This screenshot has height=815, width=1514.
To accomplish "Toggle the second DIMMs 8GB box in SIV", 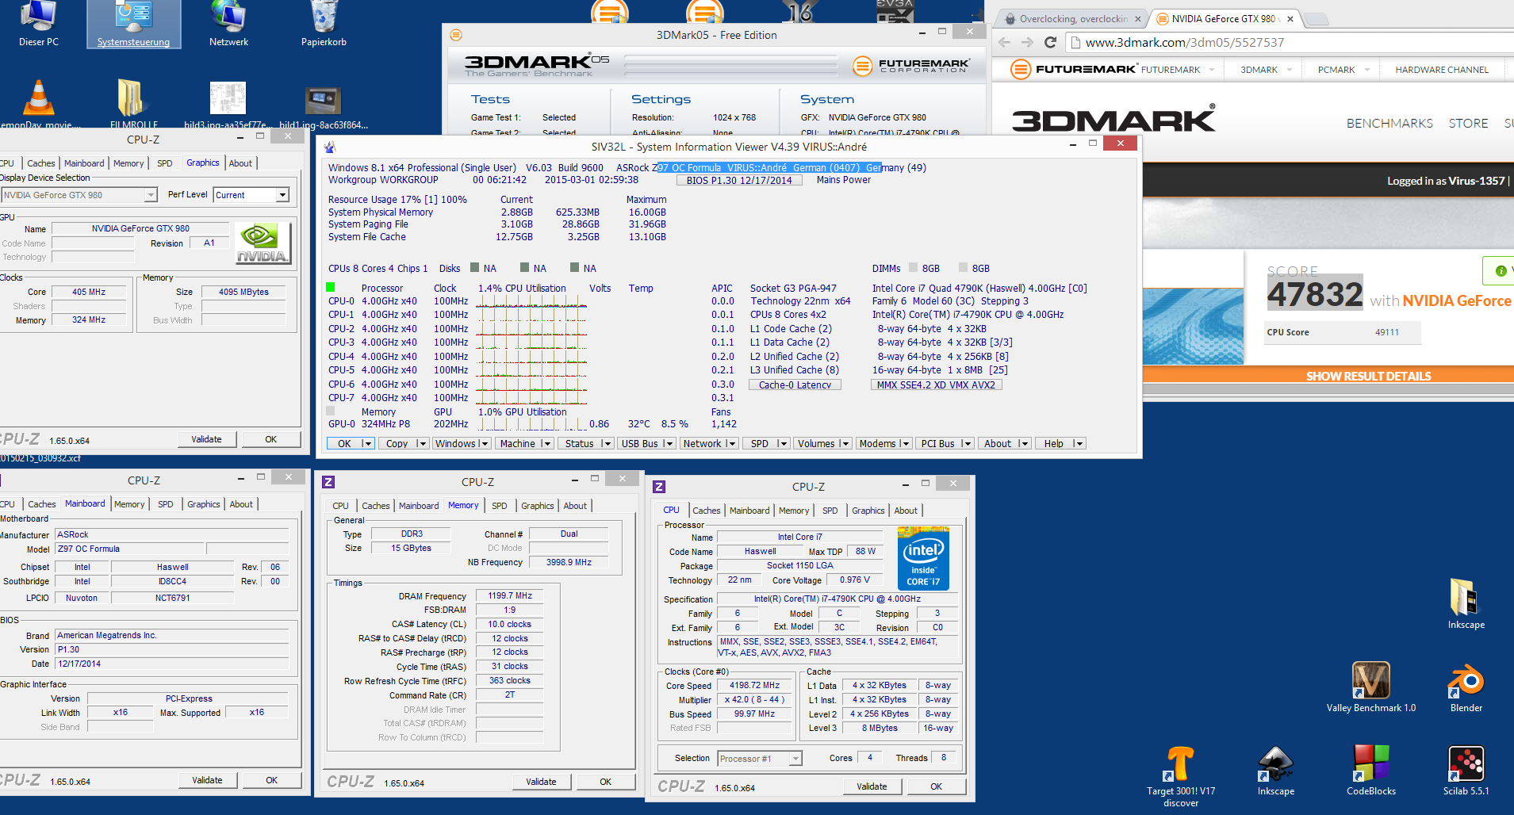I will coord(963,267).
